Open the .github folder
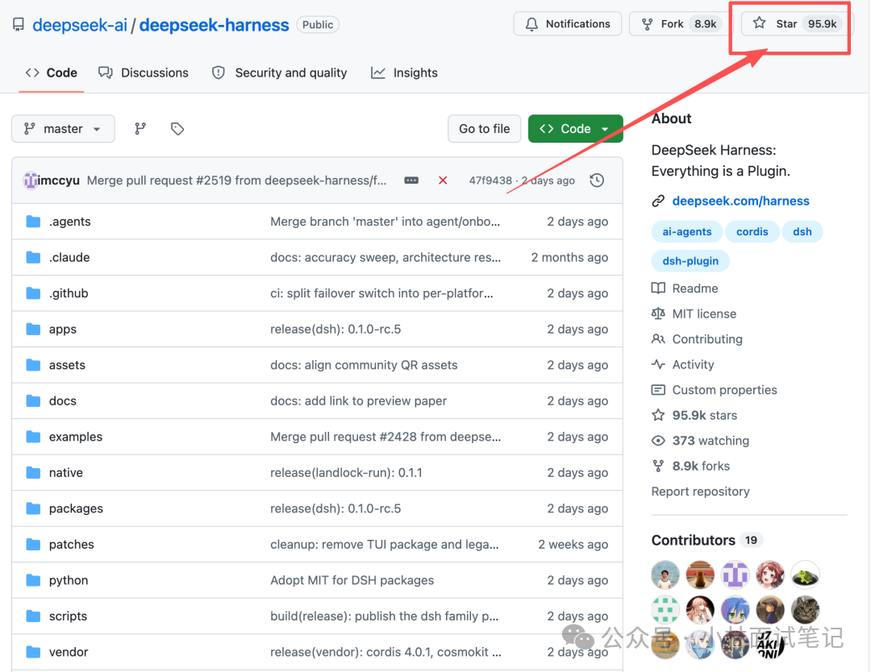Viewport: 871px width, 672px height. [x=69, y=293]
